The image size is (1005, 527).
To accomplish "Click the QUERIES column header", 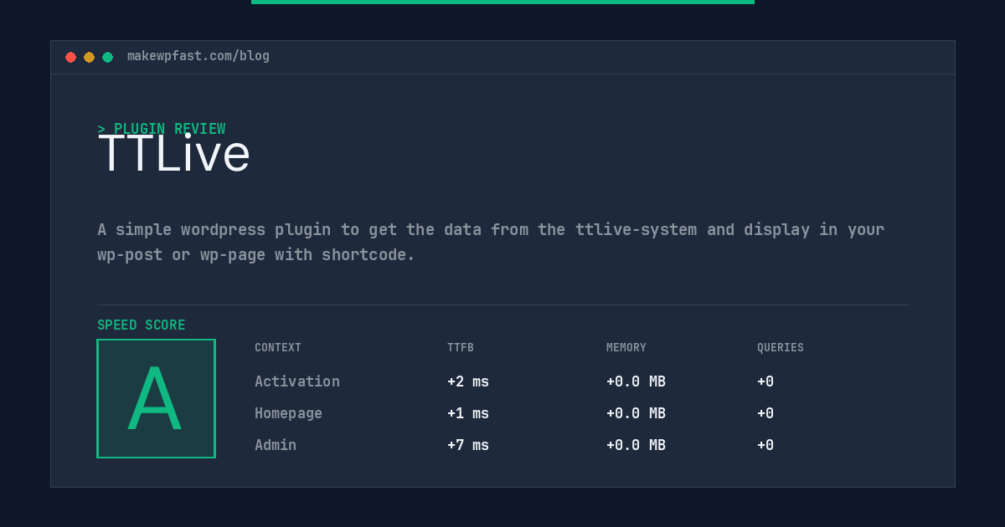I will point(781,348).
